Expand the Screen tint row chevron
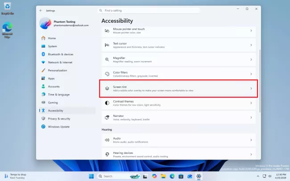This screenshot has height=181, width=290. 251,89
